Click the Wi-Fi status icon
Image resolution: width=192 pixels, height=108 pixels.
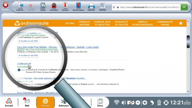(x=117, y=102)
